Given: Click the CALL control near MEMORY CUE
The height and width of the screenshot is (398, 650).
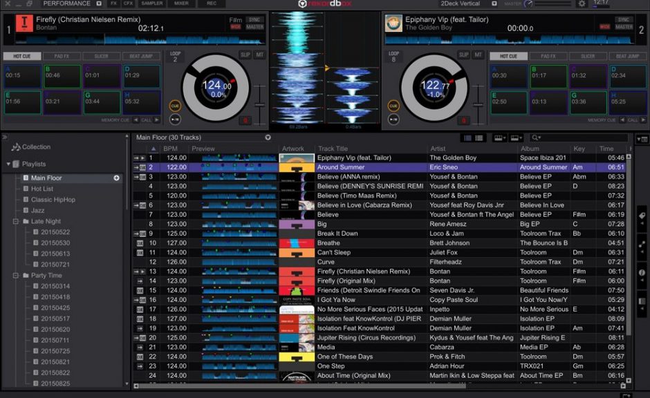Looking at the screenshot, I should pos(146,120).
